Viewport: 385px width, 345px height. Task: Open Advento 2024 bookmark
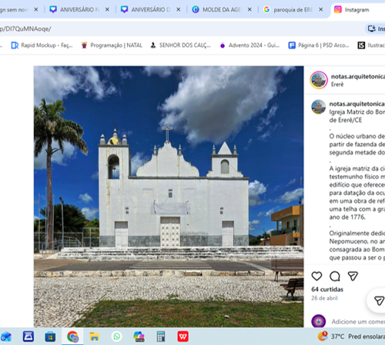(249, 45)
